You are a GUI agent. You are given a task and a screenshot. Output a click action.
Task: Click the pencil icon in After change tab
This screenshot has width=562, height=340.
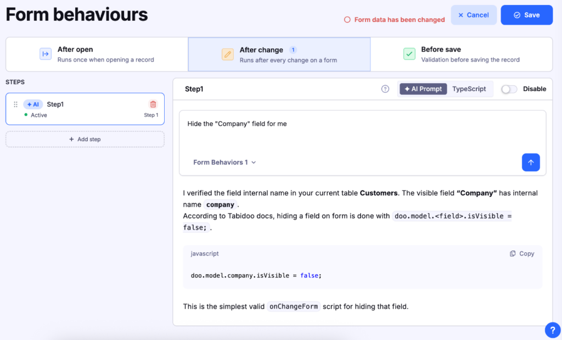click(x=228, y=54)
